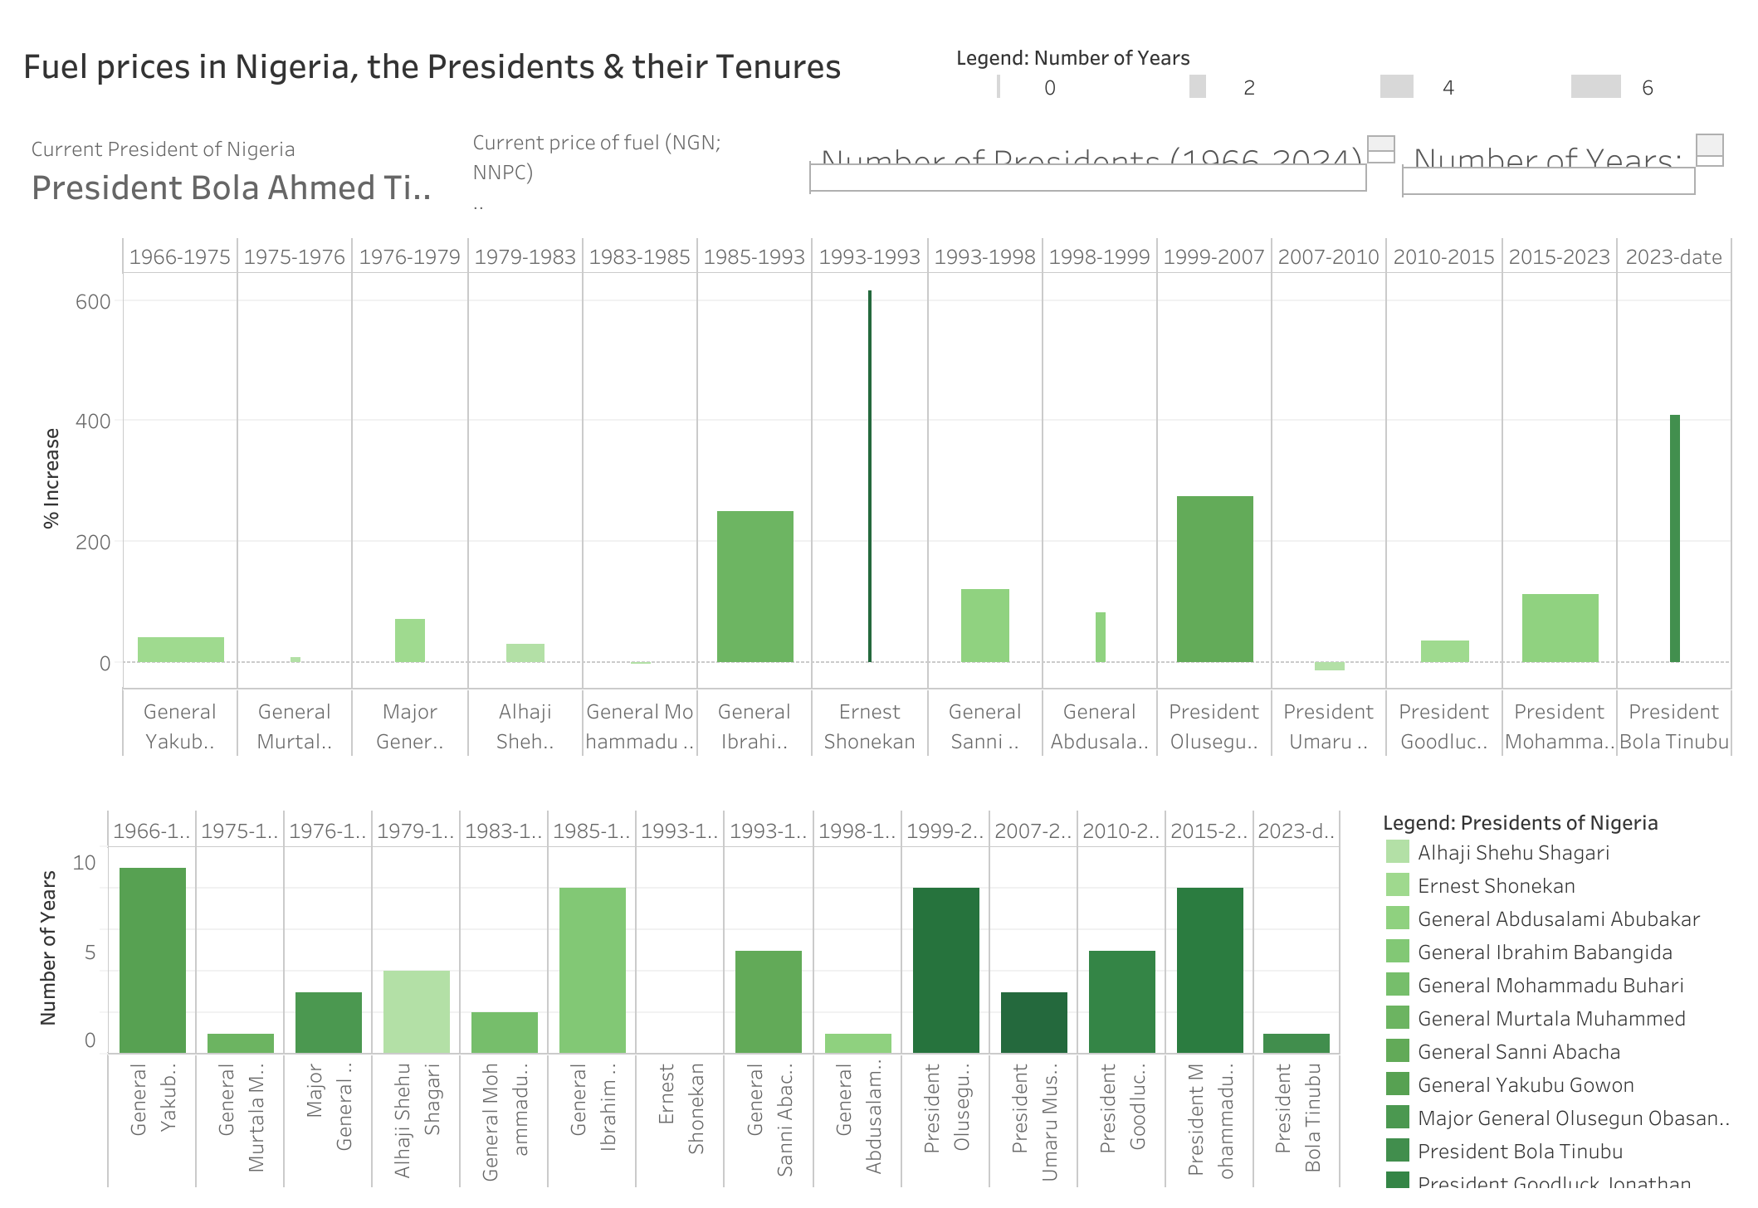This screenshot has width=1758, height=1208.
Task: Select the size legend mark labeled 6
Action: pyautogui.click(x=1595, y=87)
